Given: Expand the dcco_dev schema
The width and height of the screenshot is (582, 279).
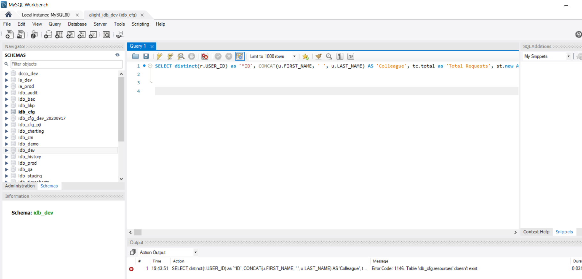Looking at the screenshot, I should [6, 74].
